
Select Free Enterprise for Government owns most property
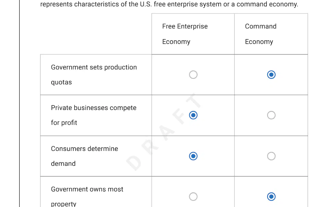tap(193, 197)
